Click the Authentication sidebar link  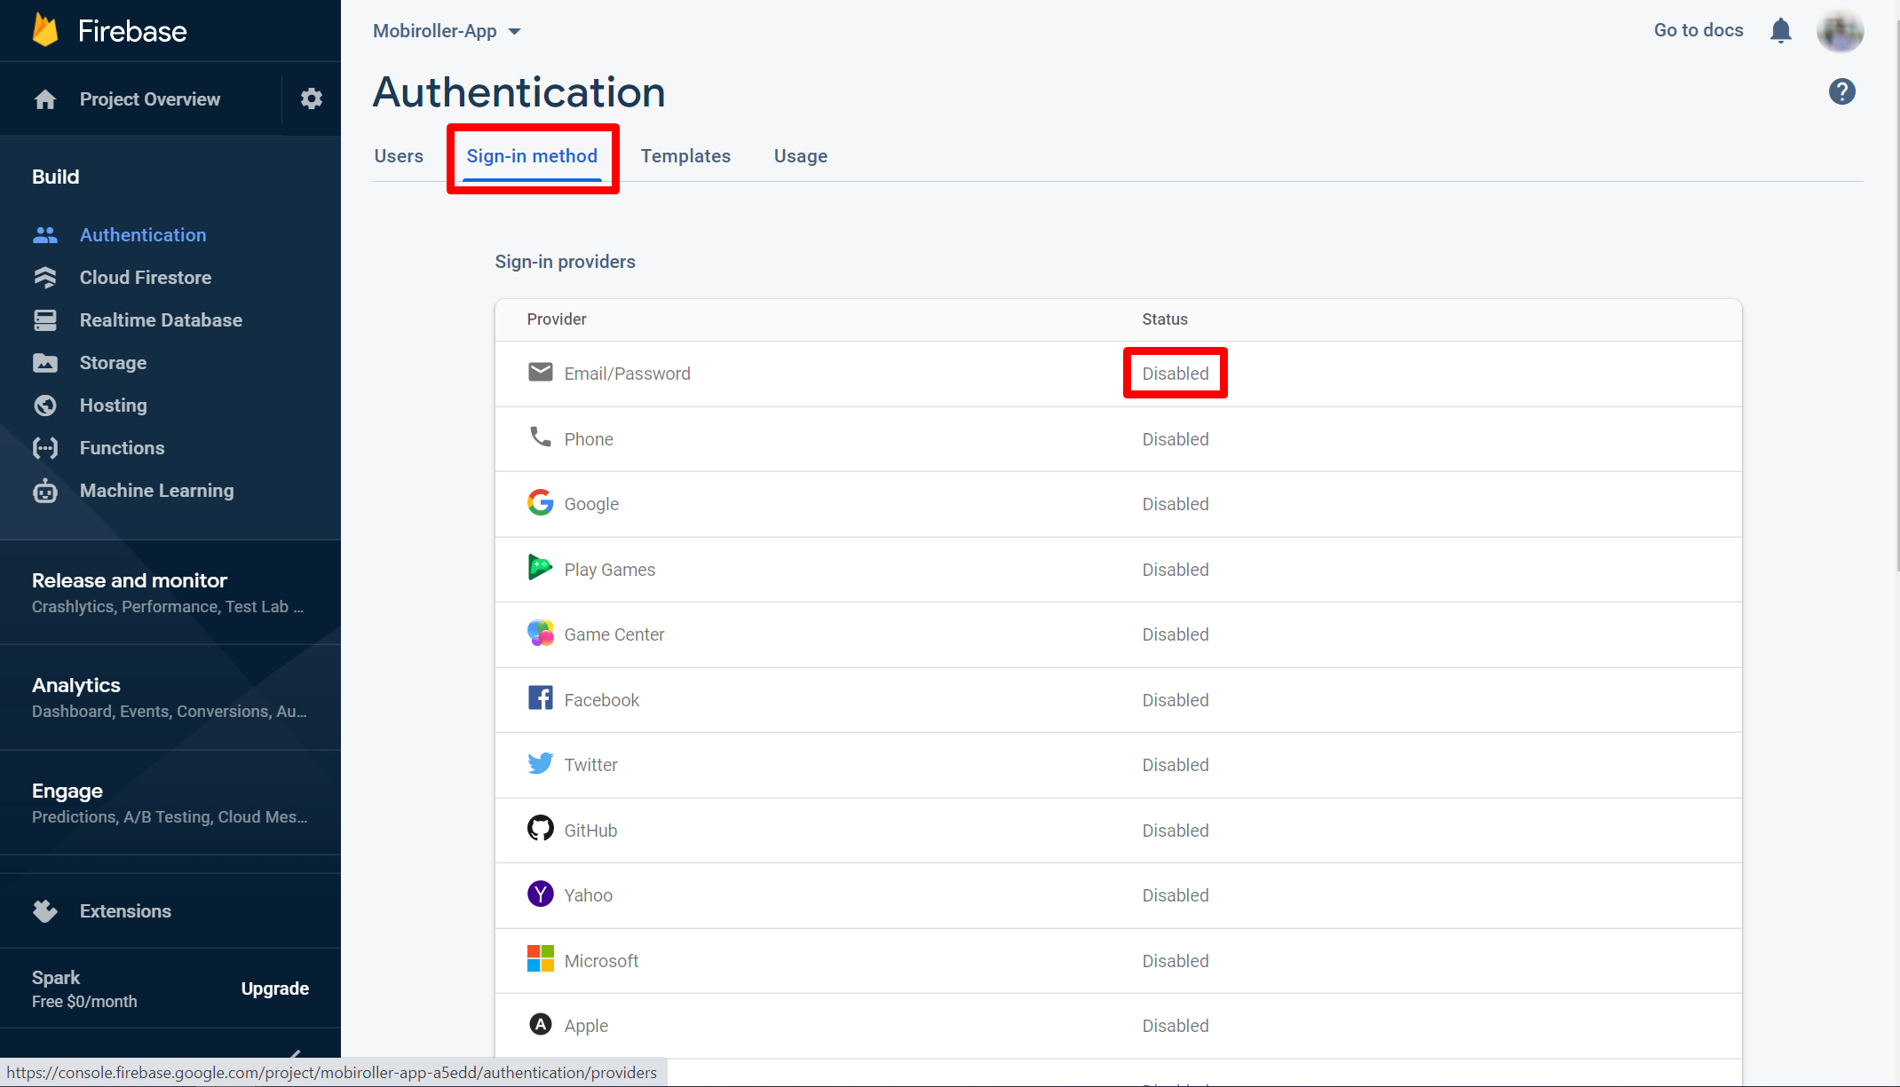(x=143, y=235)
